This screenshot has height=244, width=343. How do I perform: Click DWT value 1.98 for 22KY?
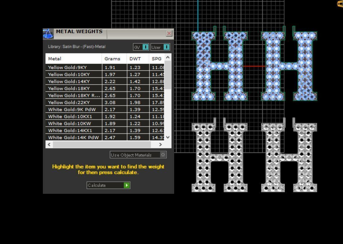[x=135, y=102]
